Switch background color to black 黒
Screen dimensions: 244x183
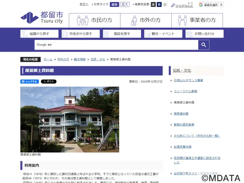tap(153, 5)
